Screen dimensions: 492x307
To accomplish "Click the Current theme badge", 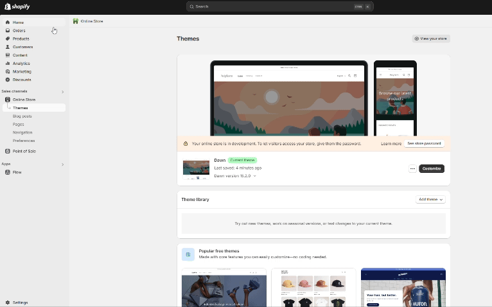I will coord(242,160).
